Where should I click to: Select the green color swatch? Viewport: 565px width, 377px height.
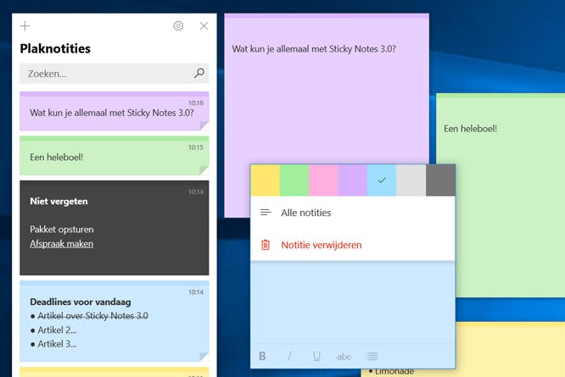coord(294,180)
